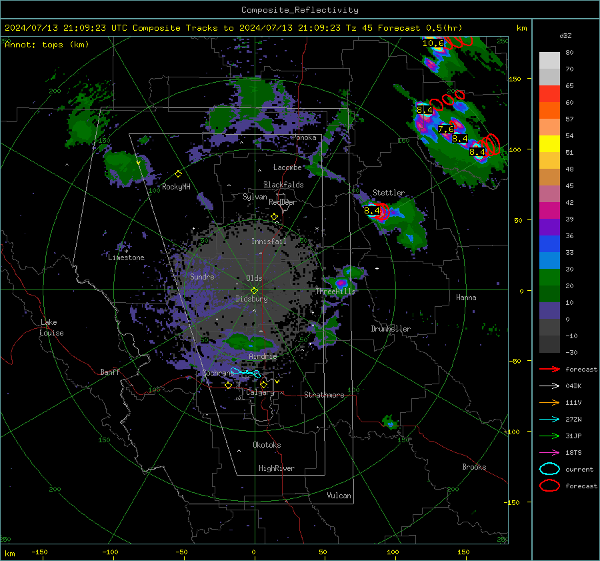The width and height of the screenshot is (600, 561).
Task: Select the light gray swatch between 70 and 80 dBZ
Action: pyautogui.click(x=549, y=61)
